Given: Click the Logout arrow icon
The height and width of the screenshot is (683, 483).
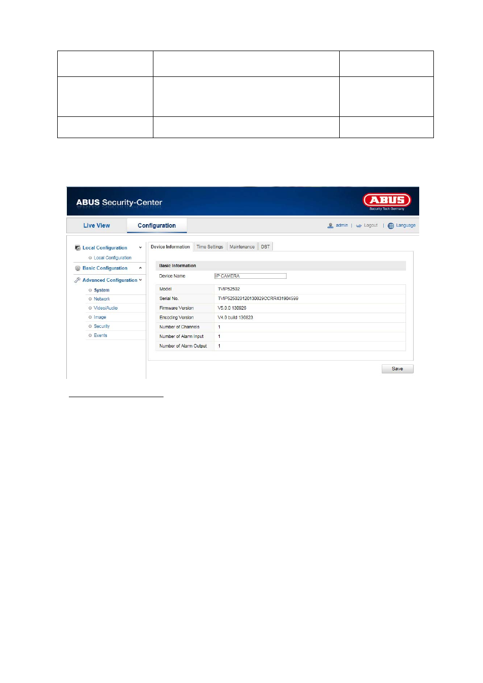Looking at the screenshot, I should pyautogui.click(x=358, y=226).
